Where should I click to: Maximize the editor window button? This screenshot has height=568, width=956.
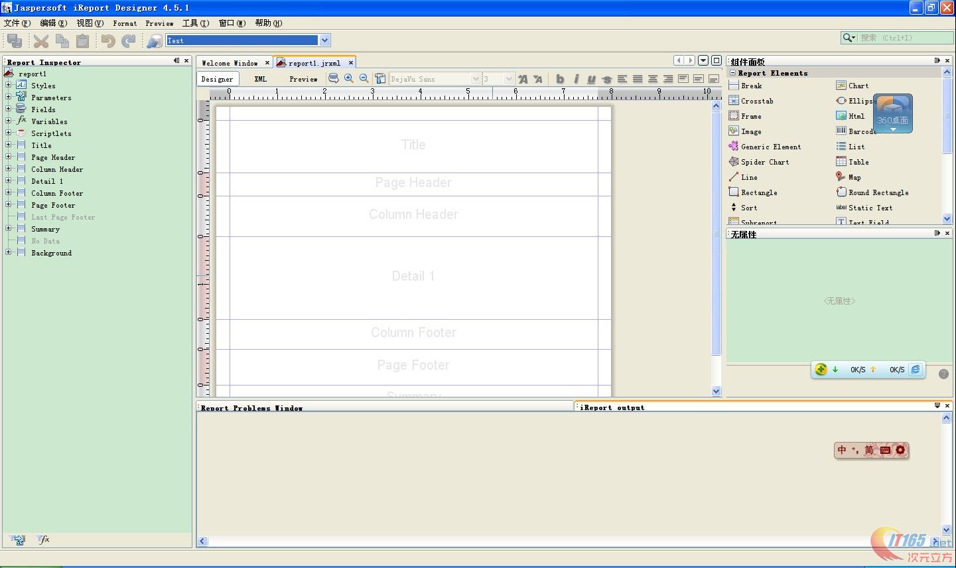717,60
